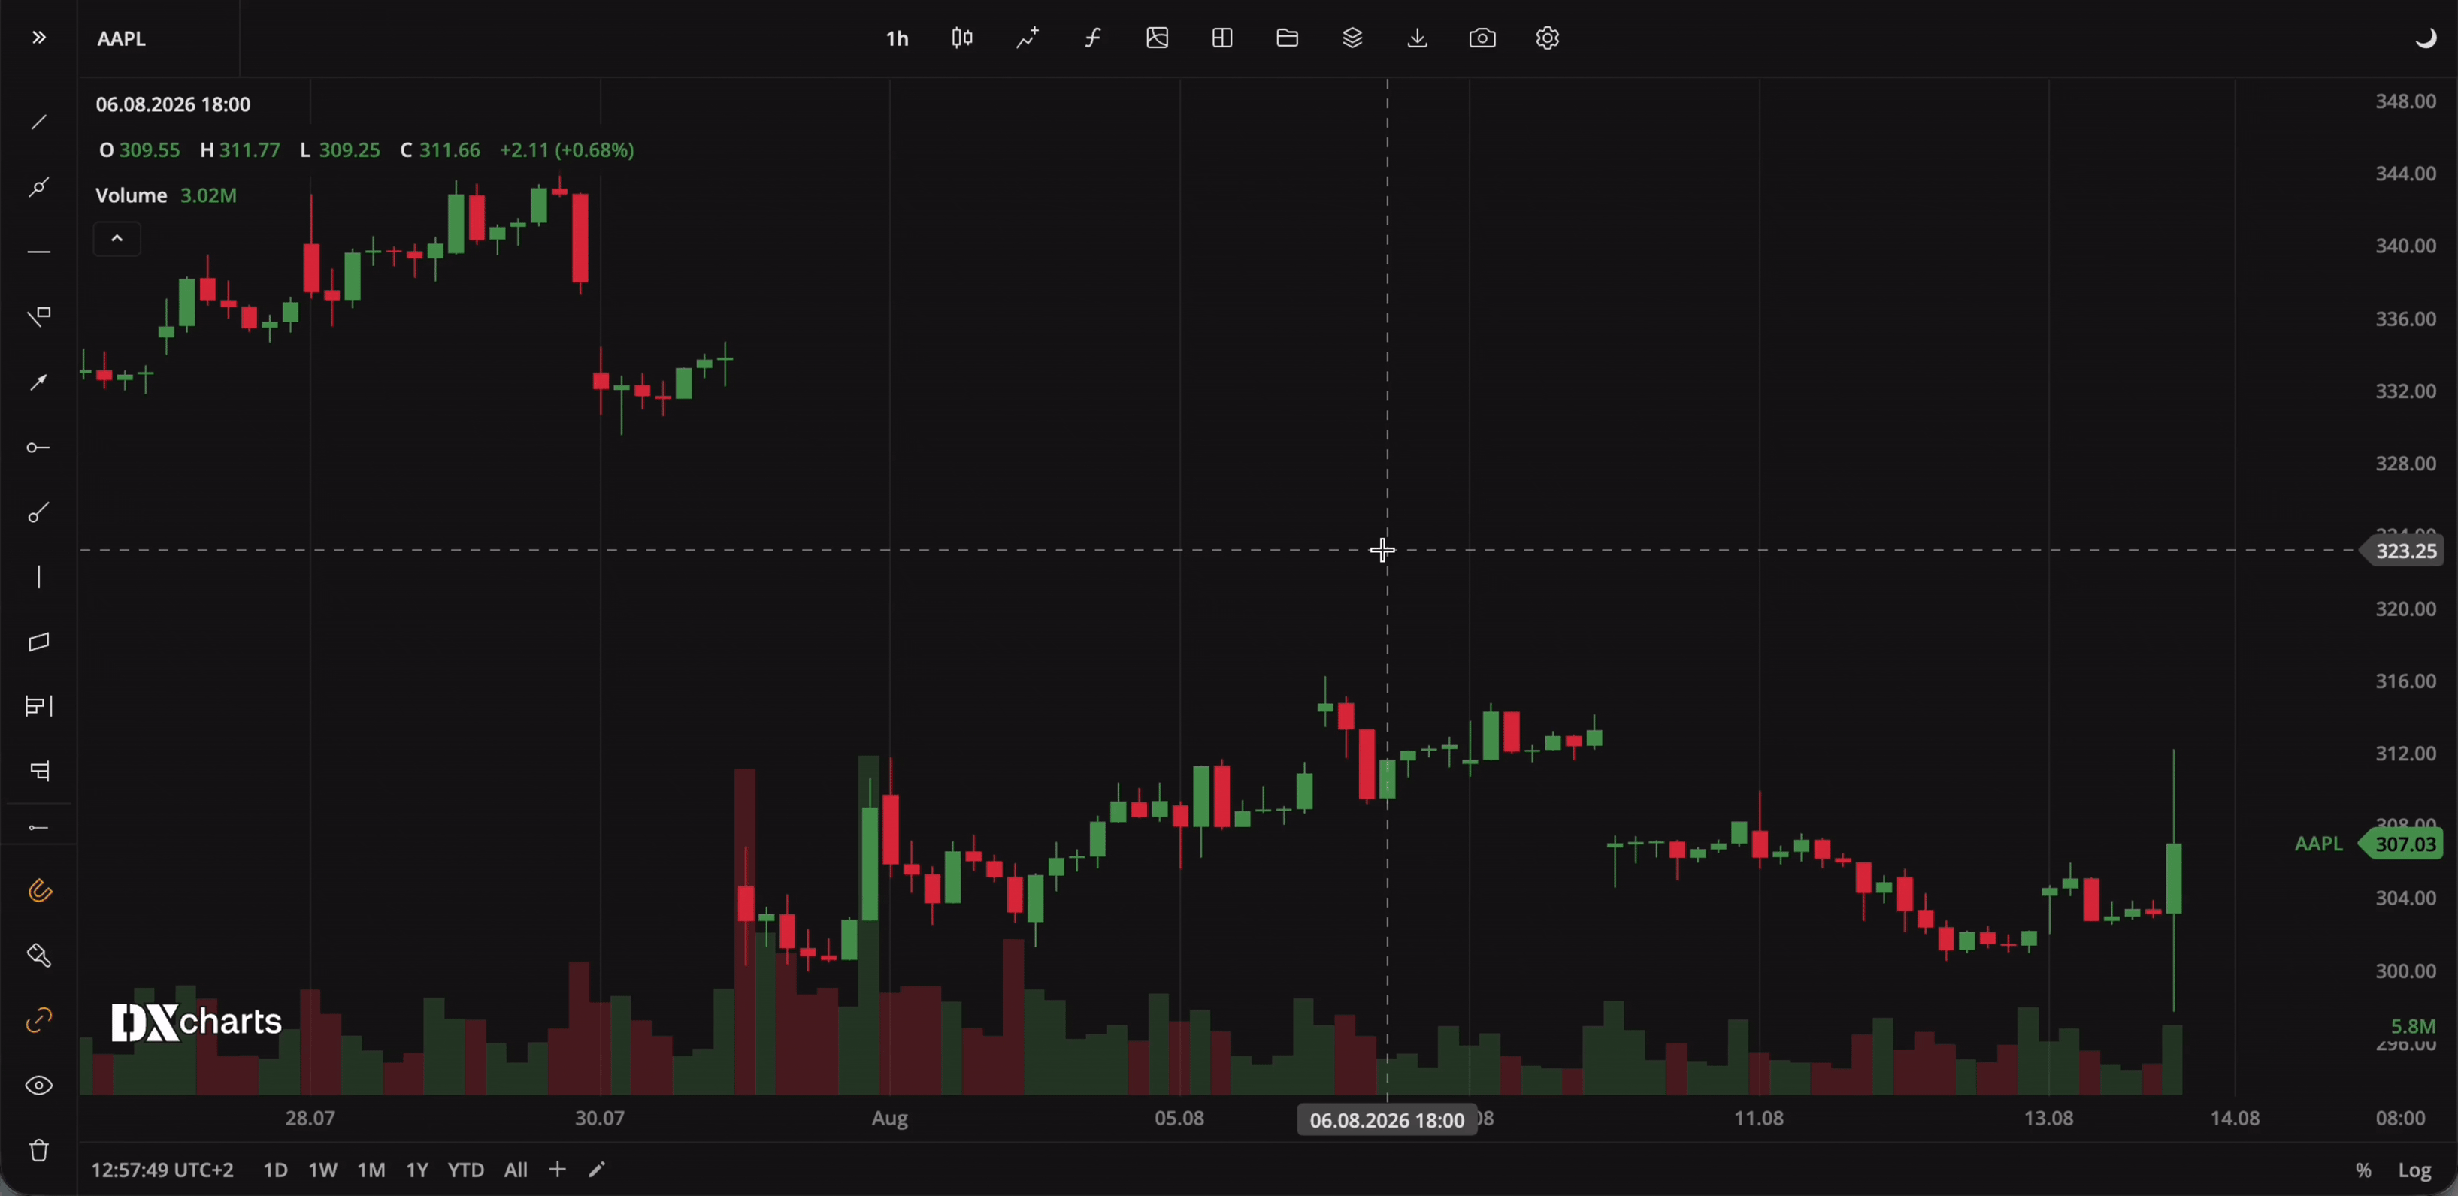Select the stacked bars with vertical line tool
Image resolution: width=2458 pixels, height=1196 pixels.
(x=39, y=707)
